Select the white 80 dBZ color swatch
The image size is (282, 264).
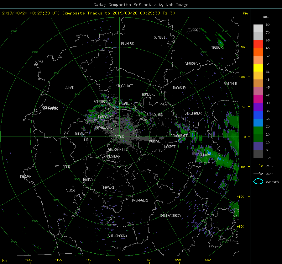pyautogui.click(x=258, y=29)
